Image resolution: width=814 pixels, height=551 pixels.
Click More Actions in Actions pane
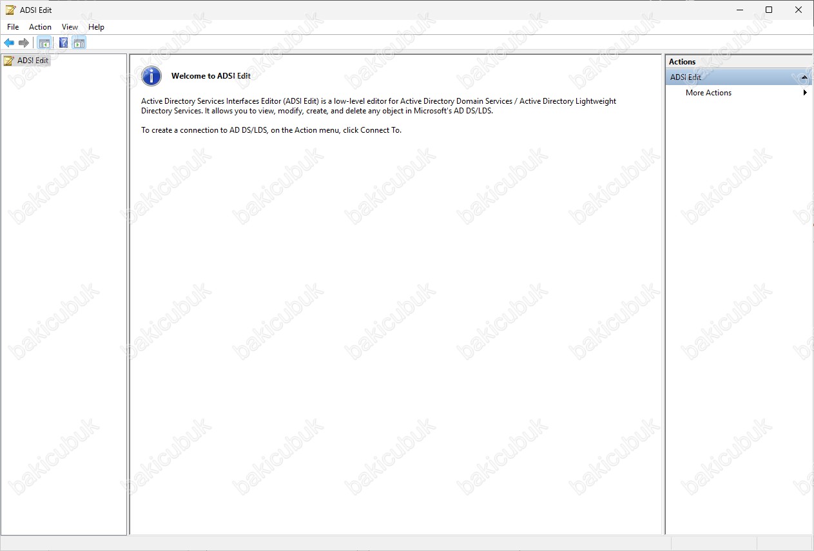click(708, 93)
